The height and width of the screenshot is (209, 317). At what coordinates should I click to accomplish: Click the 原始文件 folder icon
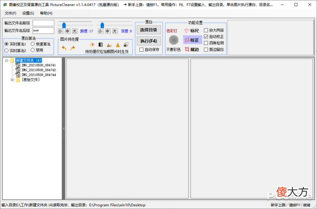pyautogui.click(x=18, y=80)
